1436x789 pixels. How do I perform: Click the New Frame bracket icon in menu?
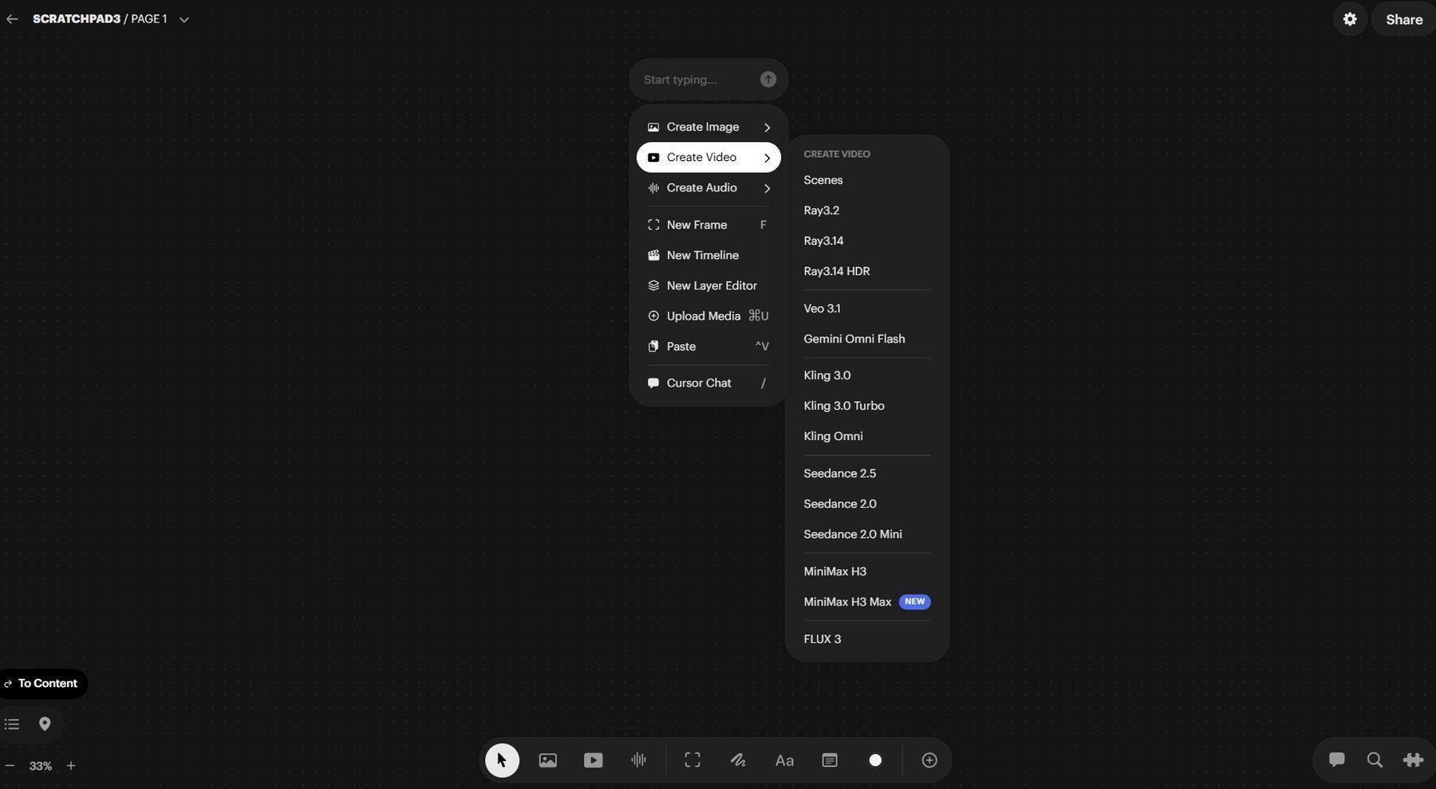coord(653,225)
